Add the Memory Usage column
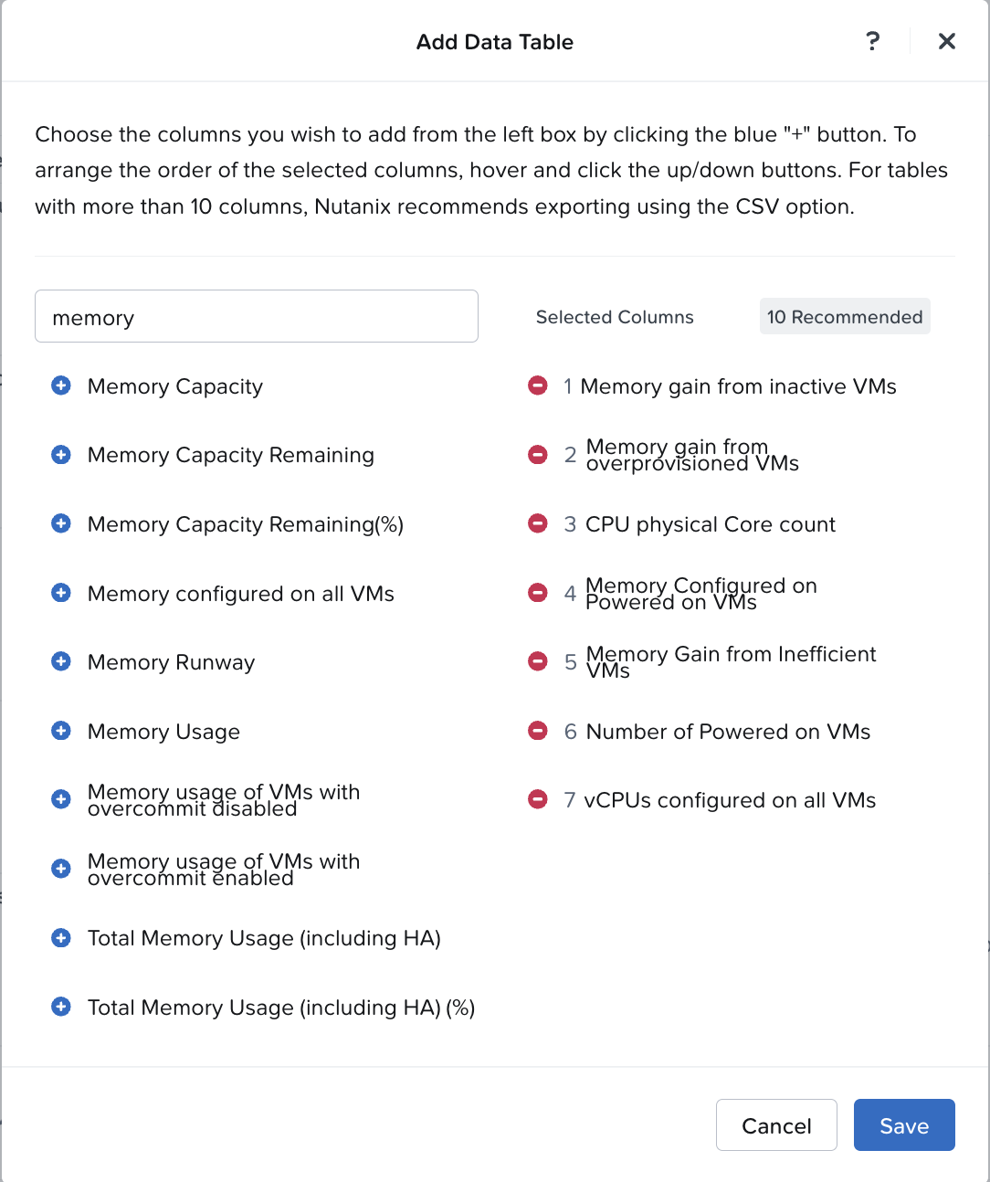This screenshot has height=1182, width=990. 61,731
